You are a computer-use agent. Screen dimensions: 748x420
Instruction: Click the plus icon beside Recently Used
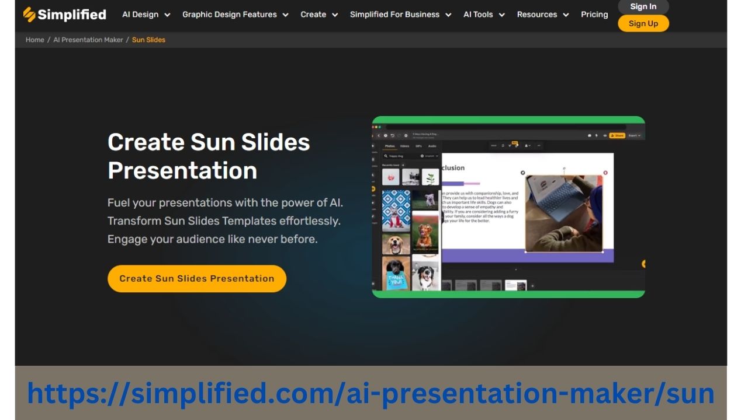pos(403,164)
